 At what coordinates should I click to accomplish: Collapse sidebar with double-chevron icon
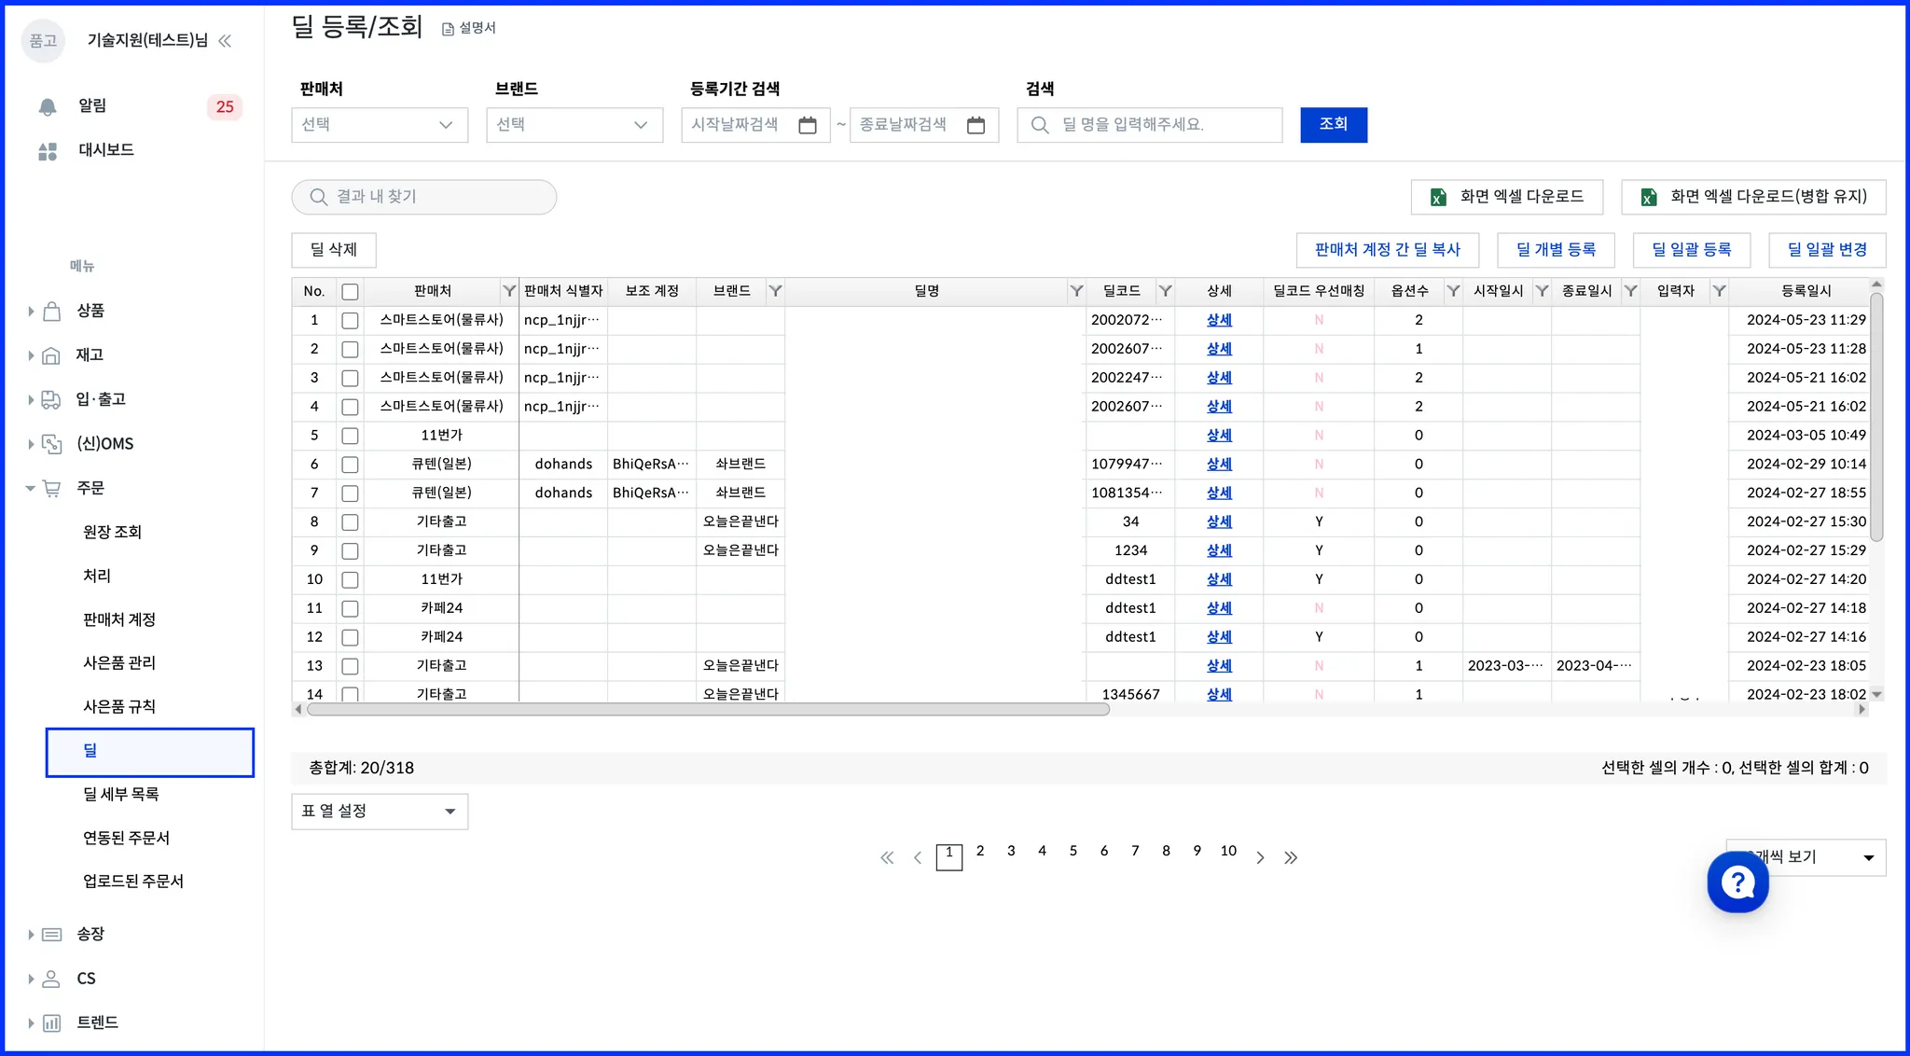(225, 41)
